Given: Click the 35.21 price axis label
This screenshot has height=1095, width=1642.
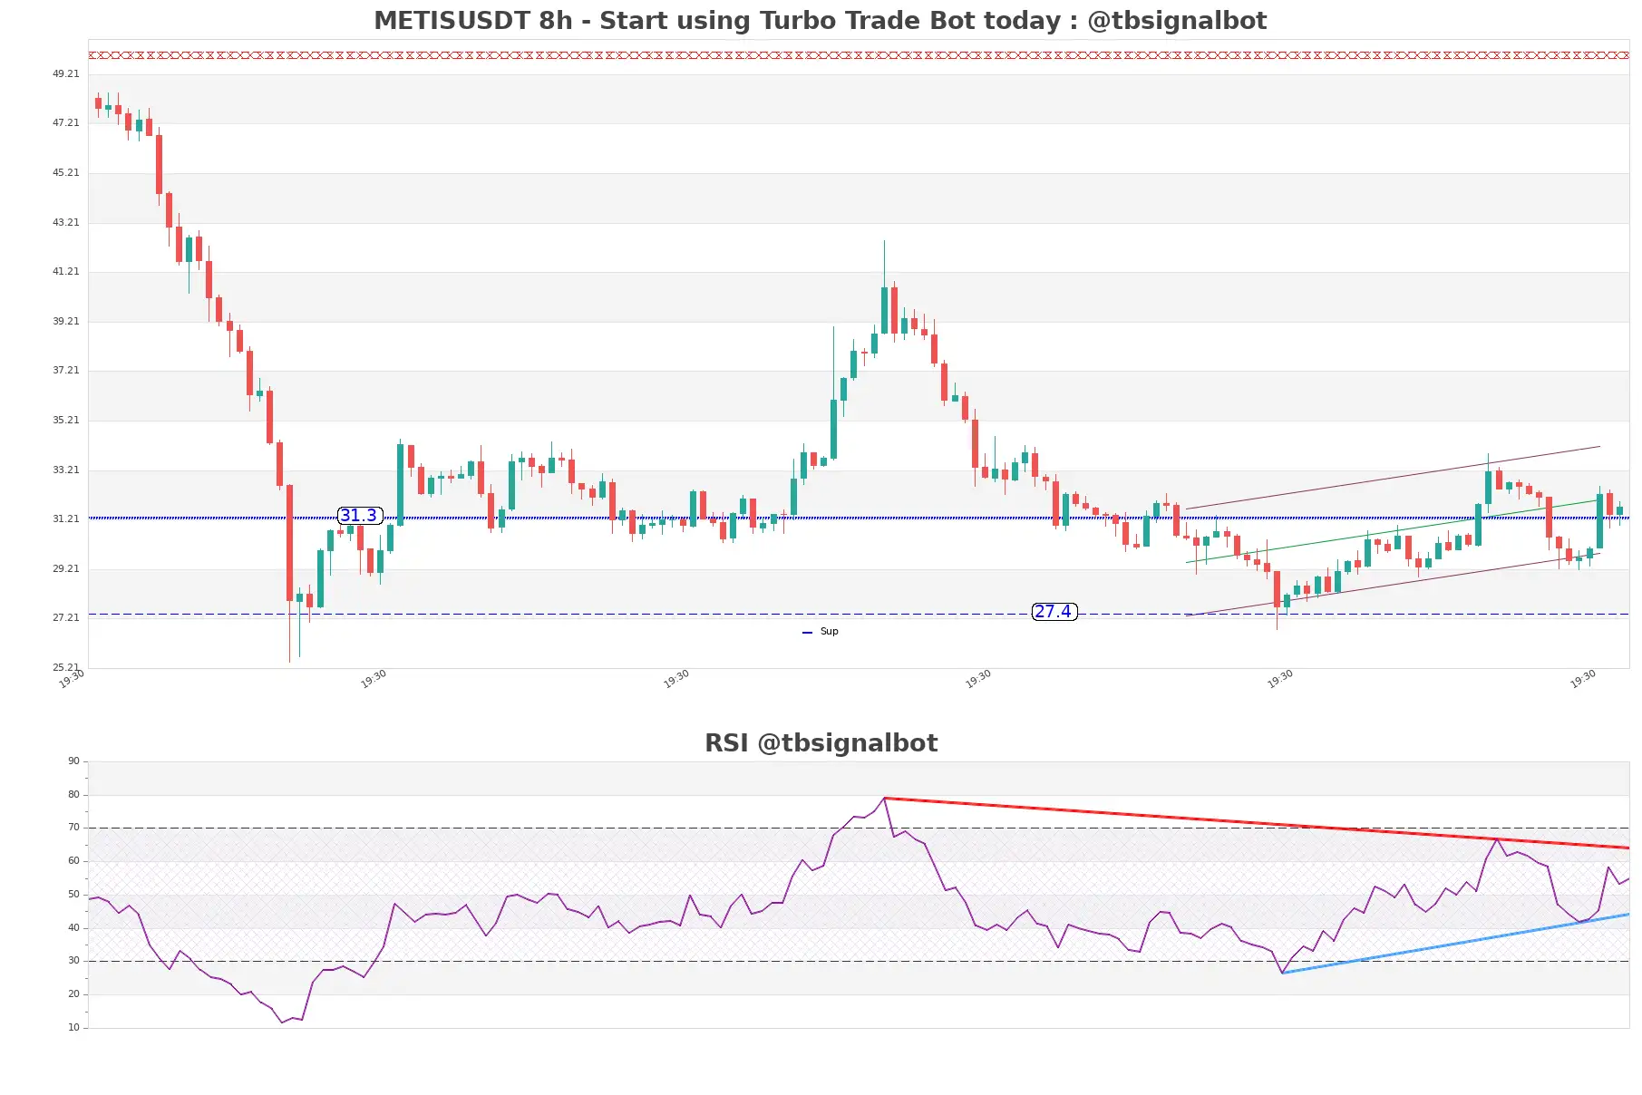Looking at the screenshot, I should (x=66, y=420).
